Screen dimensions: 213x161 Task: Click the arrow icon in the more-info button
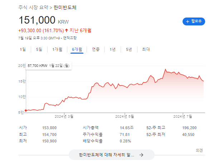point(141,155)
